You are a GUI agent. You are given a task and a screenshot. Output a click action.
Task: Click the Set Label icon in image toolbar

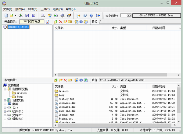(86, 22)
